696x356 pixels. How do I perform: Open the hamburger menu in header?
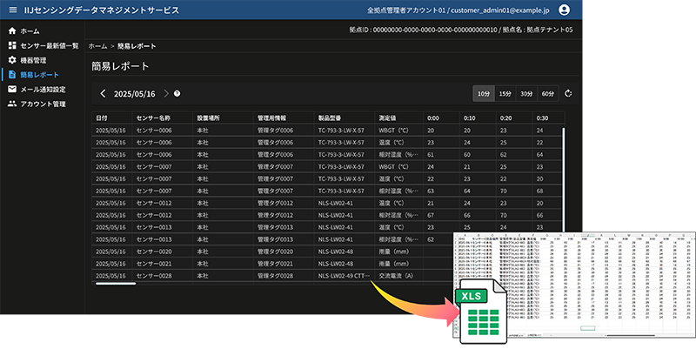tap(12, 10)
